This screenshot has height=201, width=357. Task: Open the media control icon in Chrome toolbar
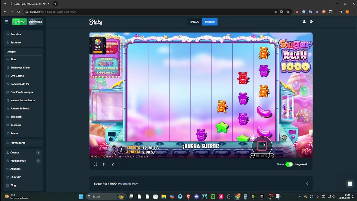[x=341, y=12]
